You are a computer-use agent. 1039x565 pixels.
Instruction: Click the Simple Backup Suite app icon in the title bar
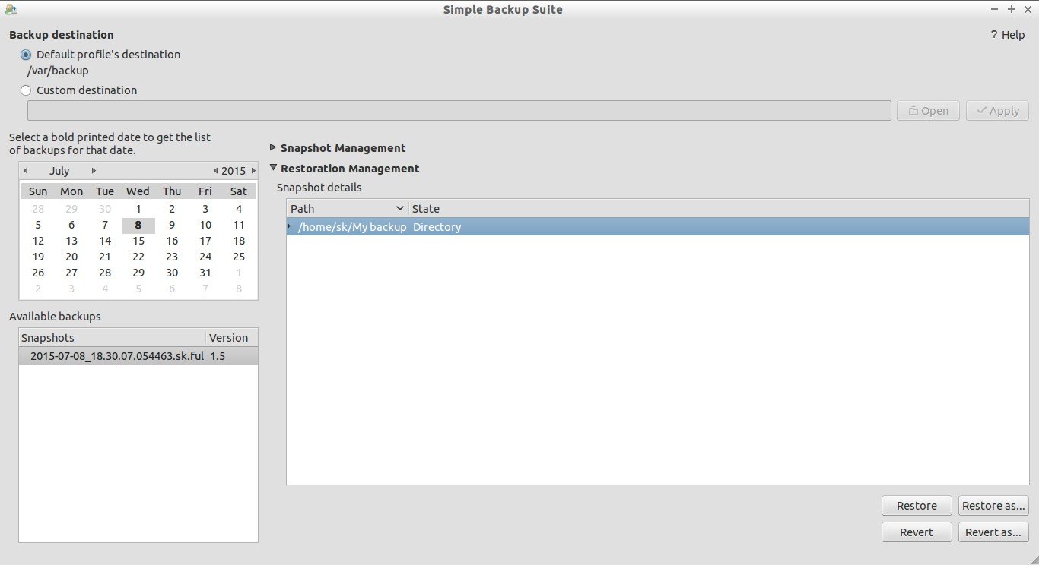(10, 10)
